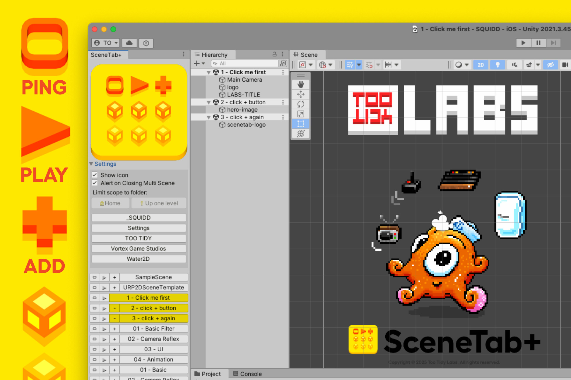Open the grid visibility dropdown arrow
The height and width of the screenshot is (380, 571).
pos(359,65)
